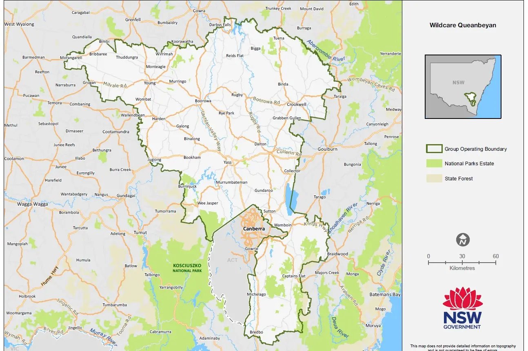
Task: Click the kilometres scale bar
Action: click(x=462, y=263)
